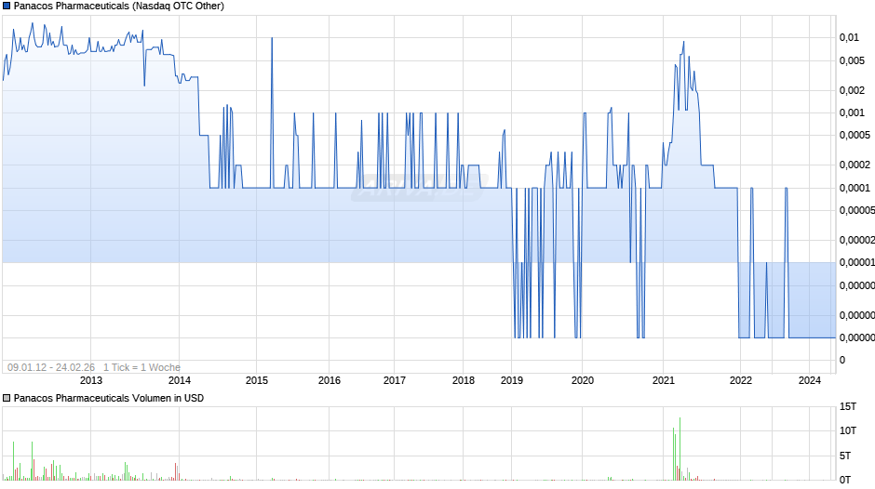Click the 2021 x-axis label
The width and height of the screenshot is (875, 489).
(x=664, y=380)
